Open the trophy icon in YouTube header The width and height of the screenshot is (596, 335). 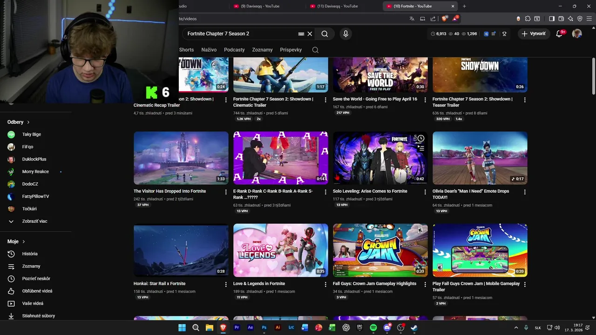point(504,33)
